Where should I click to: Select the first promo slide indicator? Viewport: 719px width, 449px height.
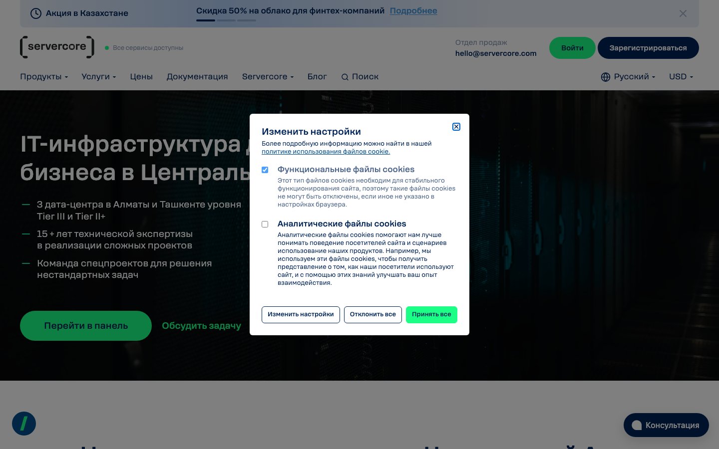[206, 20]
